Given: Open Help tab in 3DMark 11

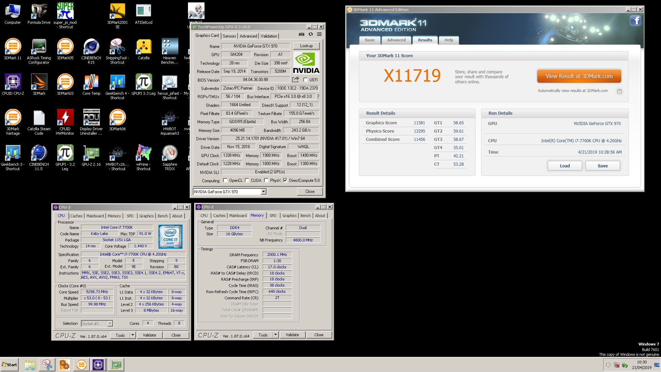Looking at the screenshot, I should point(449,40).
